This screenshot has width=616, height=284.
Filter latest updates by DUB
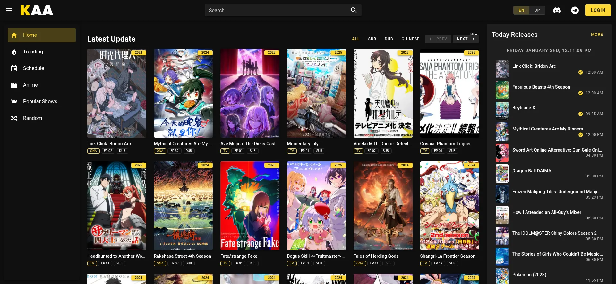389,39
